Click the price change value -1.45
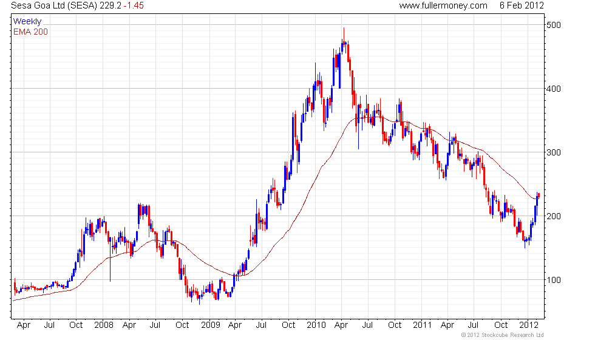The width and height of the screenshot is (595, 340). click(134, 5)
